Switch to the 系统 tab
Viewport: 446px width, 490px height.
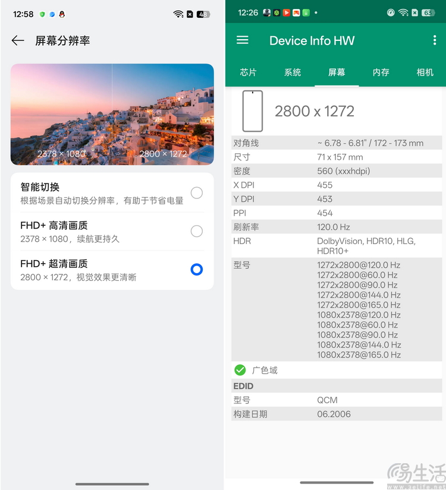pyautogui.click(x=293, y=72)
